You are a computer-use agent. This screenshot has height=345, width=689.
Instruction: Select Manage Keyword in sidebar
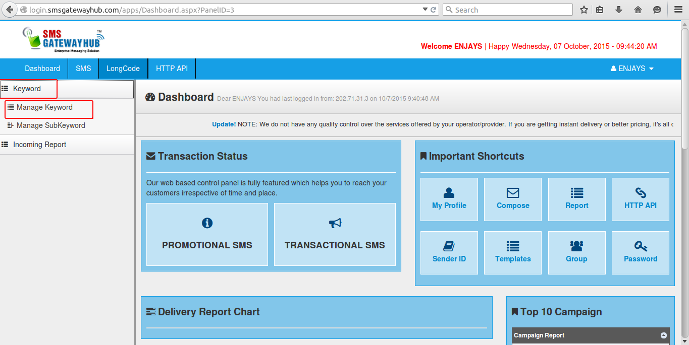(x=44, y=107)
